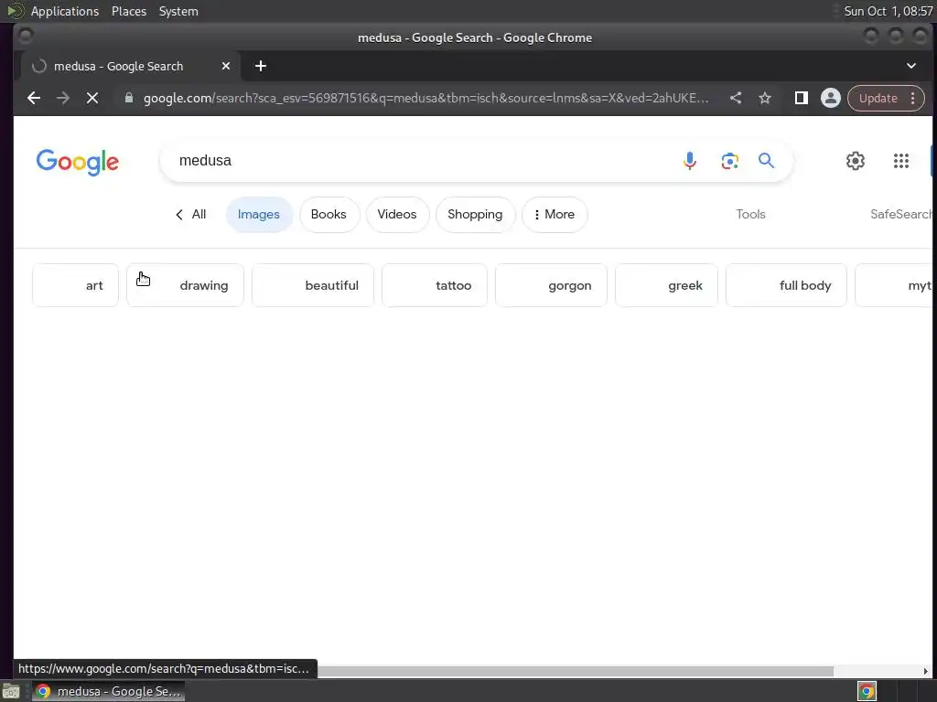Click the forward navigation arrow
The image size is (937, 702).
[63, 98]
